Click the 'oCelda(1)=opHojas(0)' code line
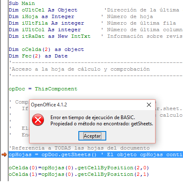Screen dimensions: 183x182 79,174
